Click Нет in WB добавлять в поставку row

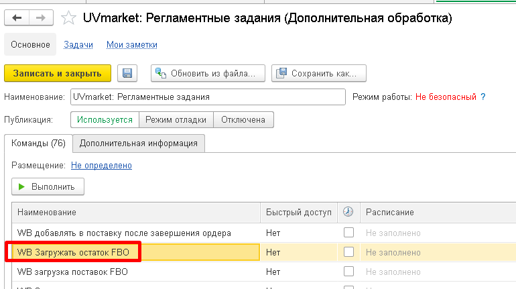[273, 233]
